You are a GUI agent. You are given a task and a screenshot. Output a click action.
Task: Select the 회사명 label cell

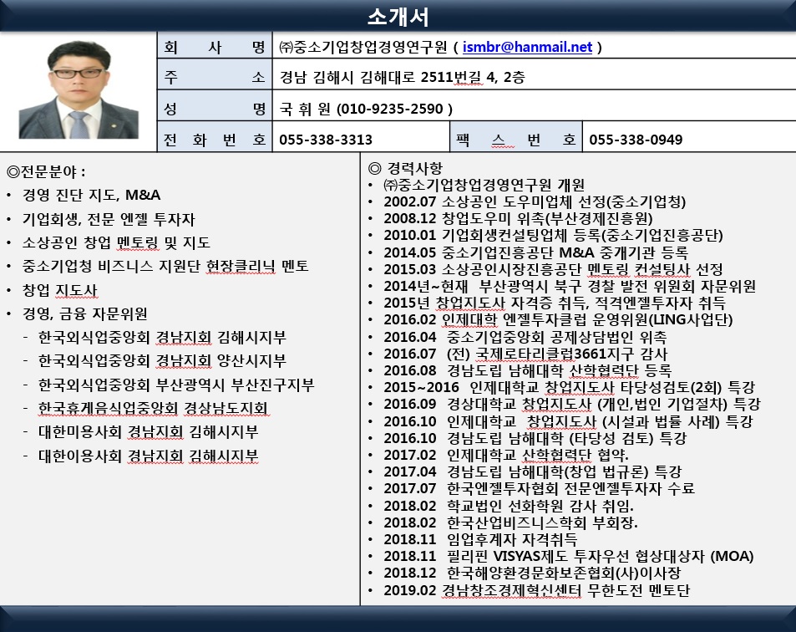215,46
